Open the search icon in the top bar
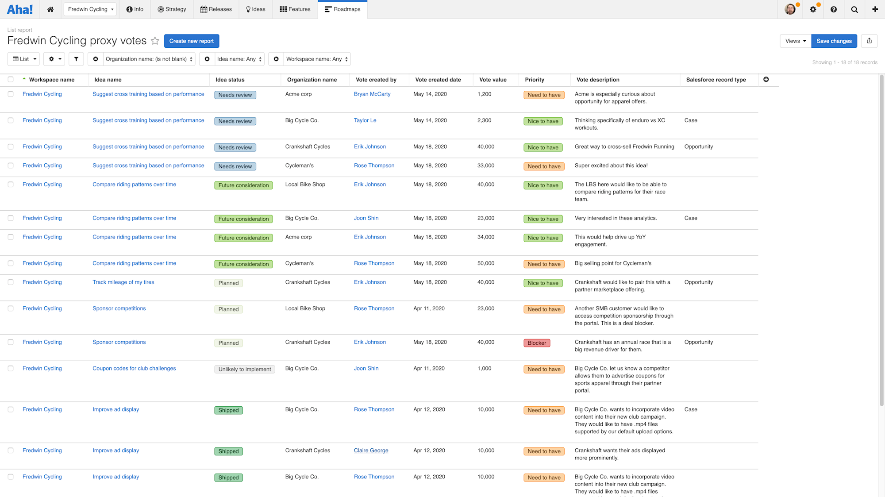 pos(854,9)
